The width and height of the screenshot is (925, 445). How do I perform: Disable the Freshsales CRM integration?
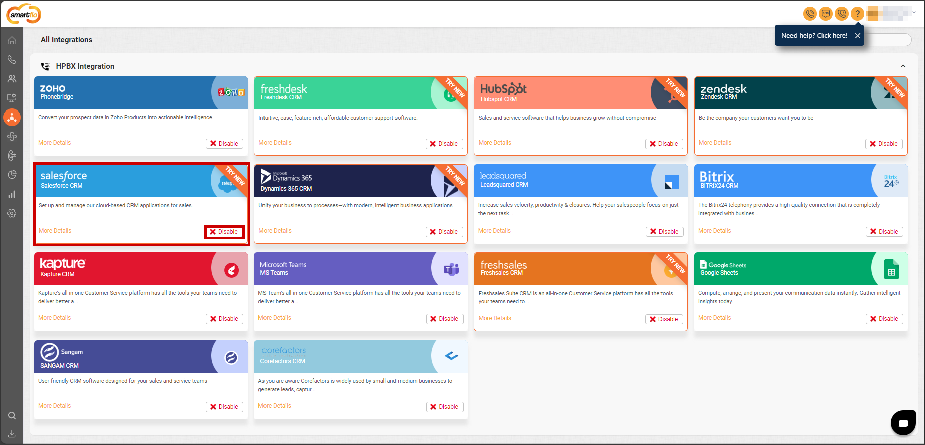pos(664,319)
